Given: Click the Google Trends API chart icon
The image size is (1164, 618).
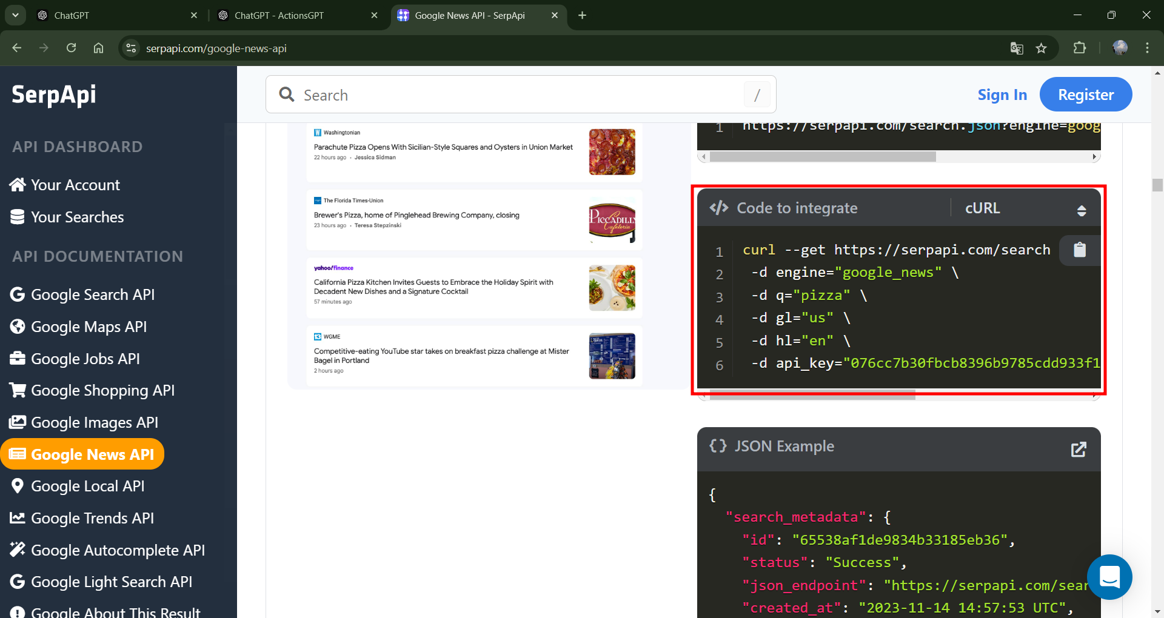Looking at the screenshot, I should point(18,518).
